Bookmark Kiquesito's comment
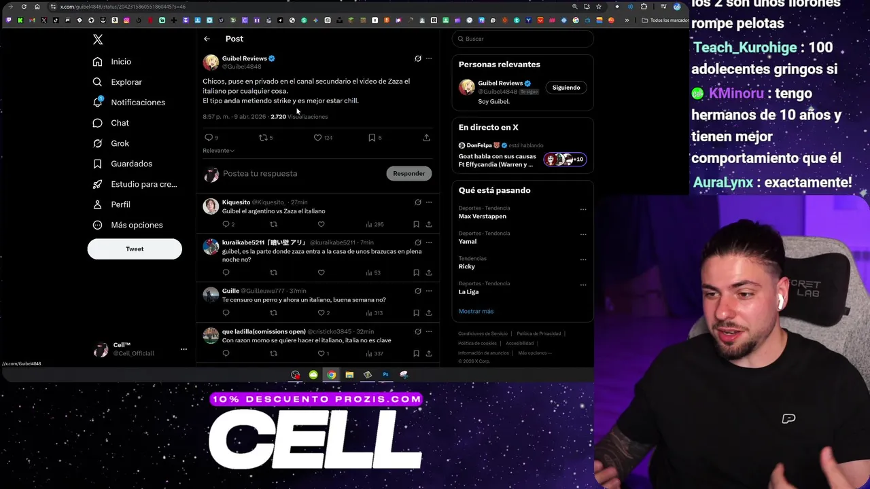Image resolution: width=870 pixels, height=489 pixels. click(416, 225)
